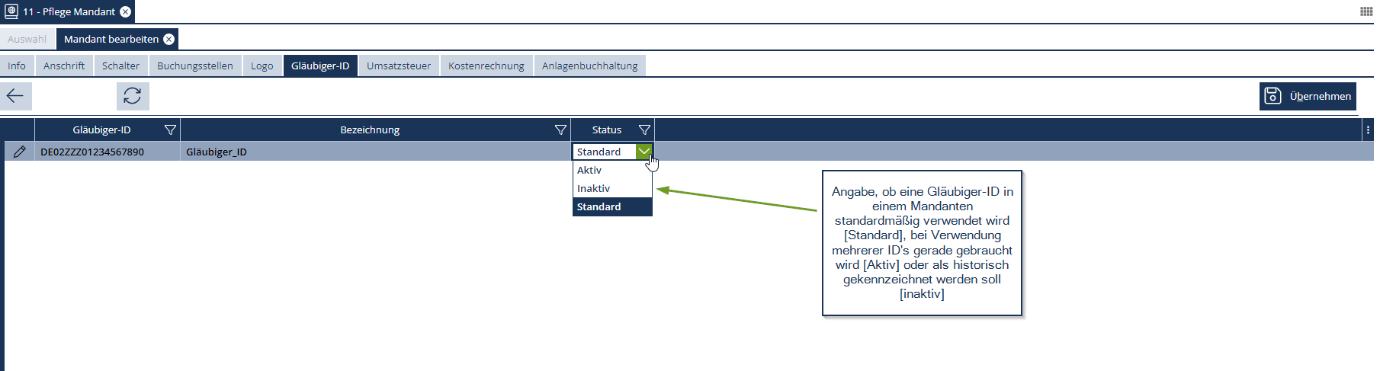Choose Inaktiv in the status list

tap(593, 189)
